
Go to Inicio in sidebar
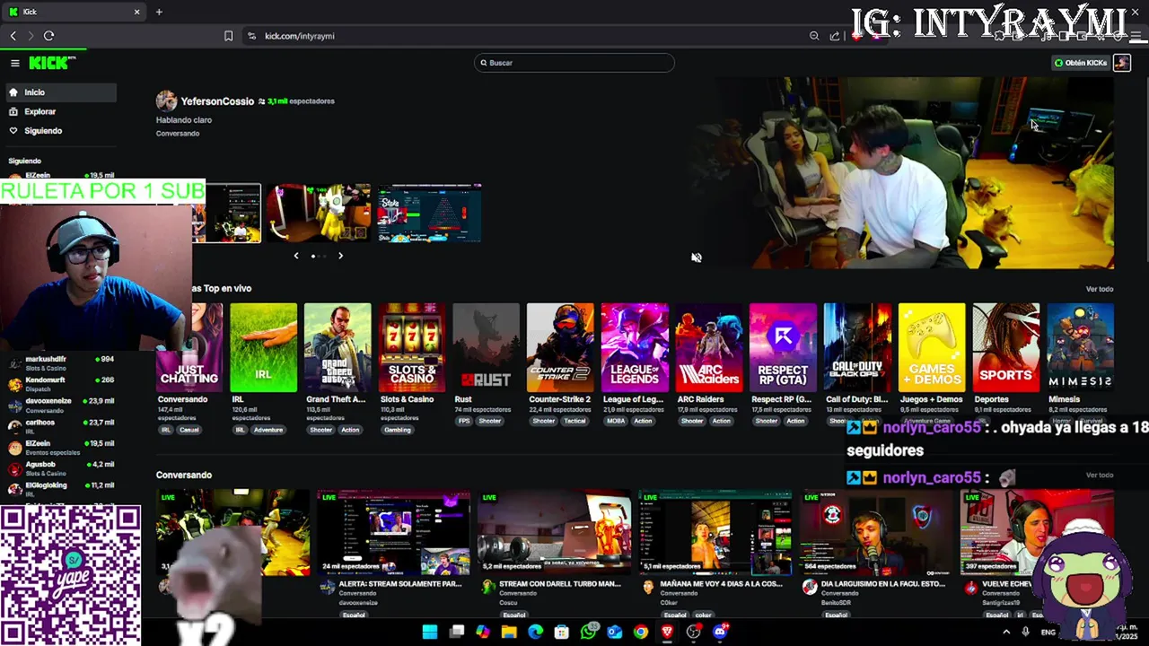60,92
